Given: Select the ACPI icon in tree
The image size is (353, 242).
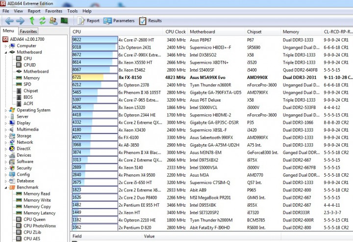Looking at the screenshot, I should coord(19,104).
